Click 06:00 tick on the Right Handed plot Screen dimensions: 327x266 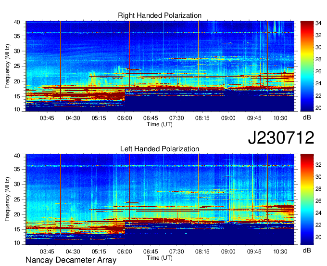[125, 118]
